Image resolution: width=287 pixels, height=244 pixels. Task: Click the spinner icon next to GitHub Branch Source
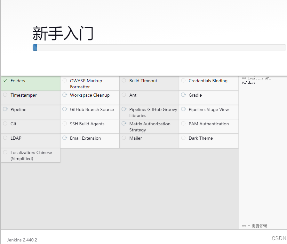[x=65, y=109]
